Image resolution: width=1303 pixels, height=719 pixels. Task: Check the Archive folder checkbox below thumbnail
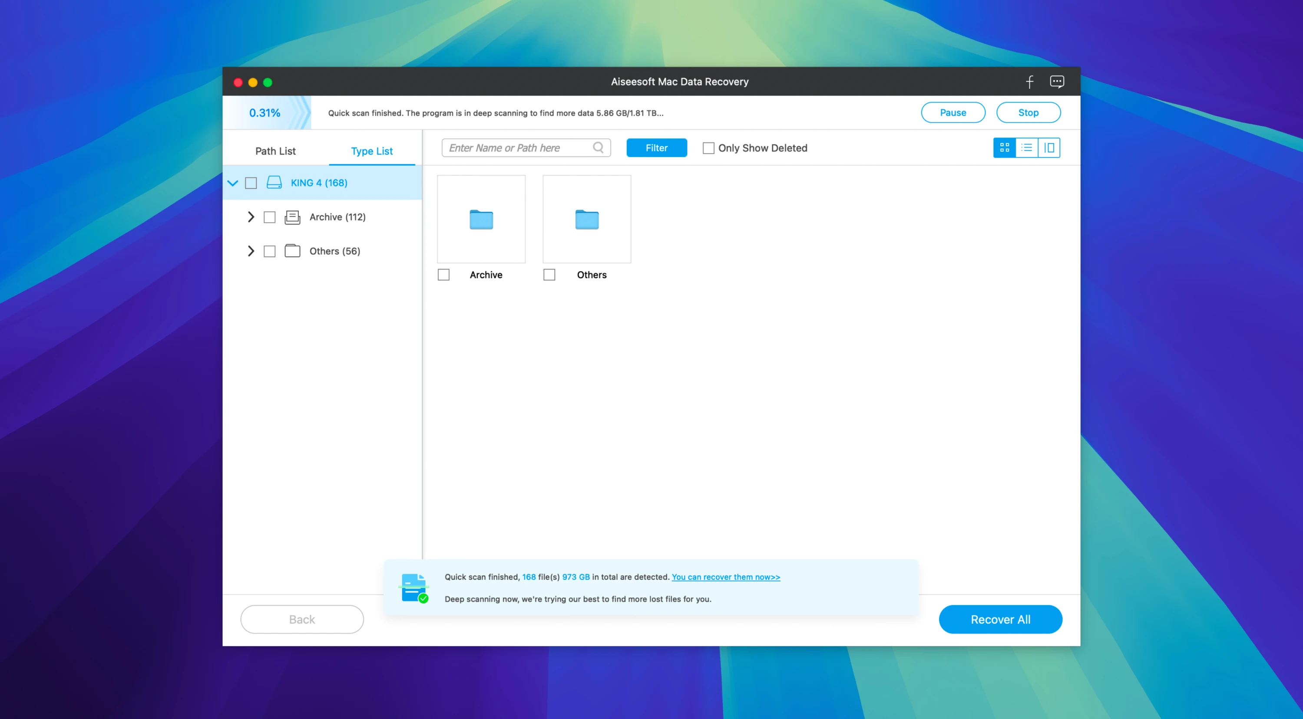point(443,274)
